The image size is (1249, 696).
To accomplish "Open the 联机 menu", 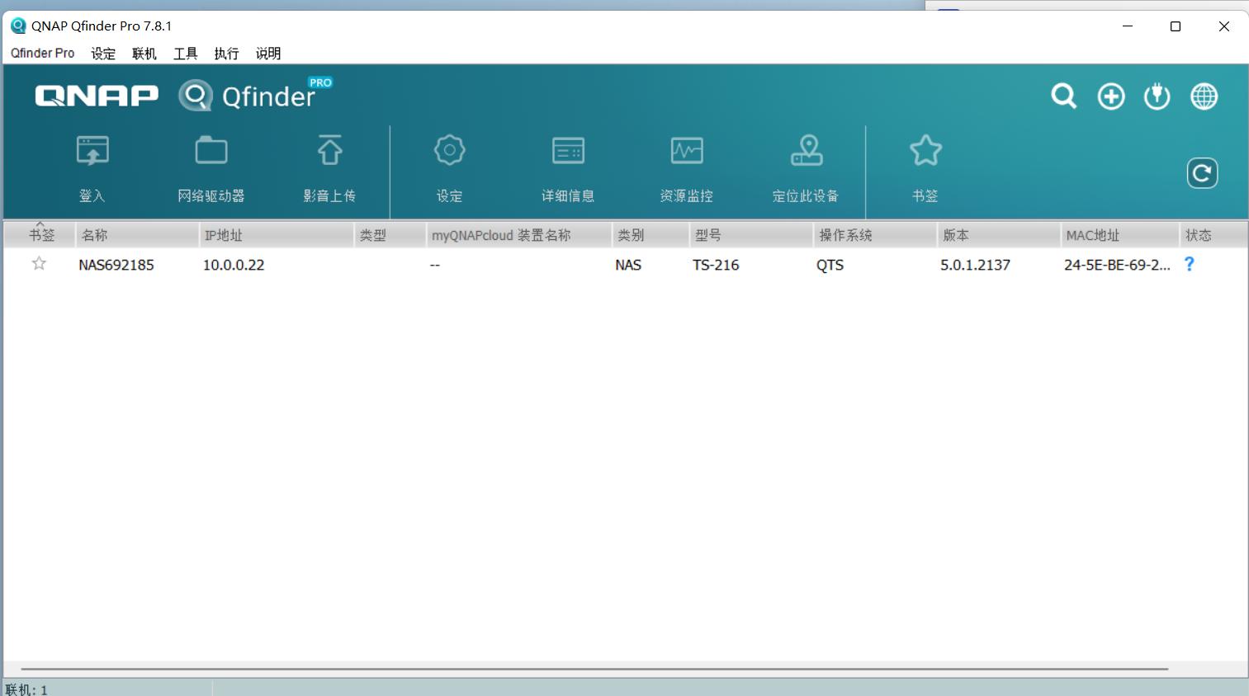I will pos(143,53).
